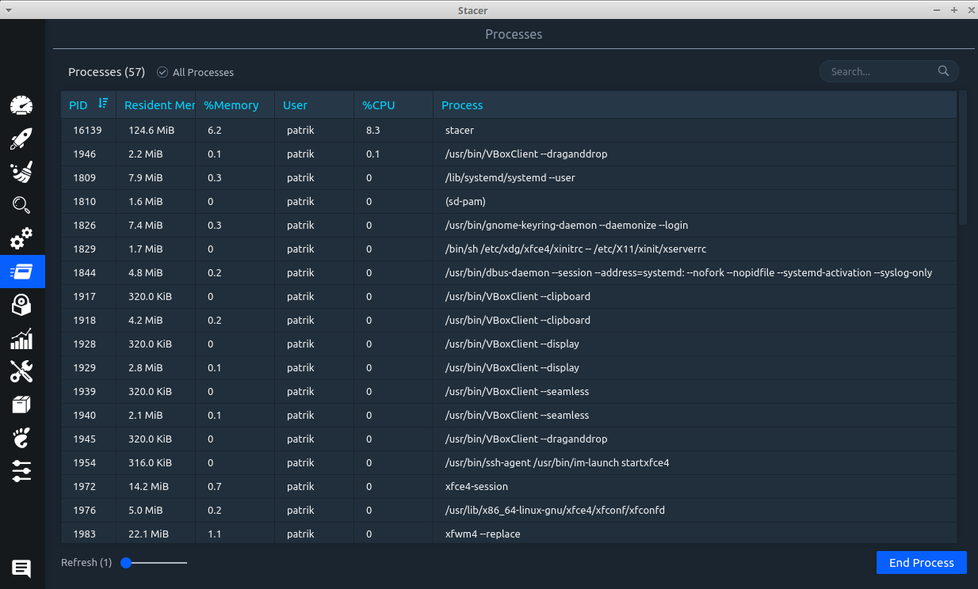Toggle the All Processes checkbox
The image size is (978, 589).
(x=162, y=72)
